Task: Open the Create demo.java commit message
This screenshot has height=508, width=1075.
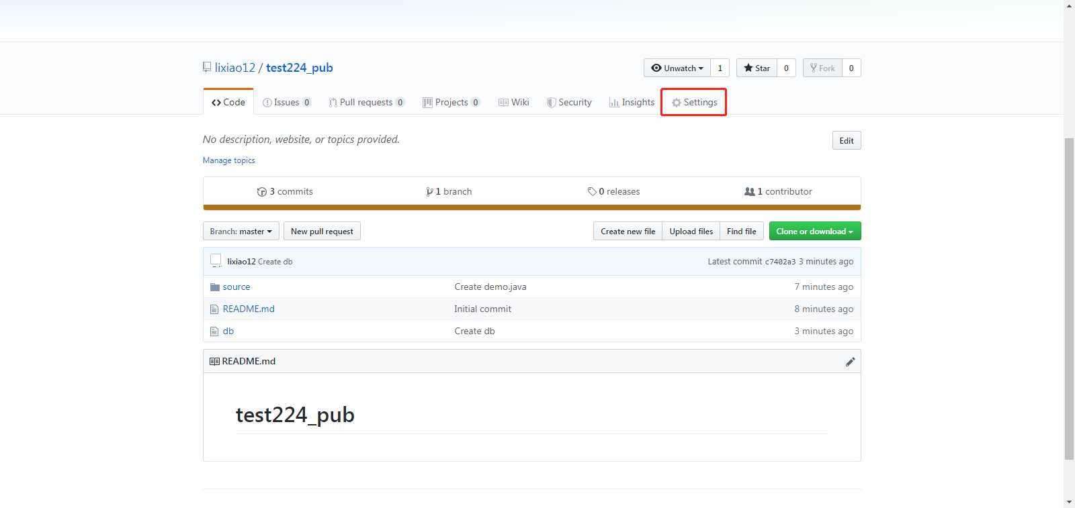Action: point(490,287)
